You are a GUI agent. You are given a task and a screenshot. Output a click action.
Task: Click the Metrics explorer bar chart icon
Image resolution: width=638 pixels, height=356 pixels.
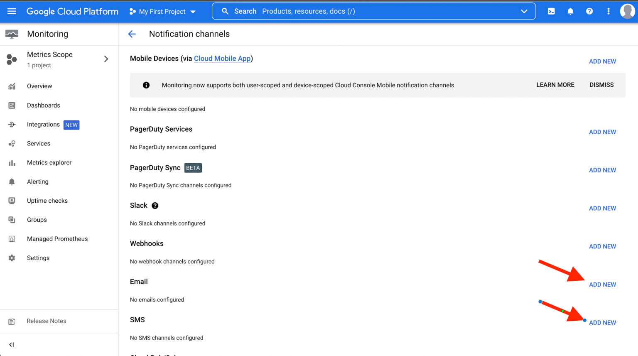[12, 163]
